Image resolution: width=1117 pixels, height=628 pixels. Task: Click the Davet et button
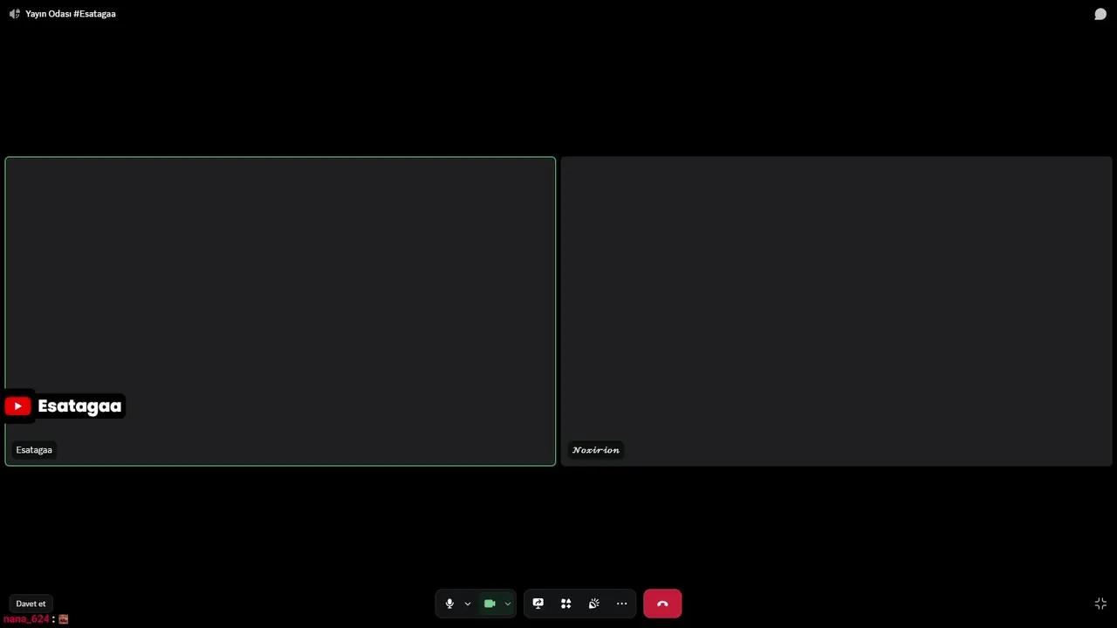[x=31, y=604]
